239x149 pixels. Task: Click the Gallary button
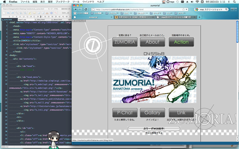(152, 113)
